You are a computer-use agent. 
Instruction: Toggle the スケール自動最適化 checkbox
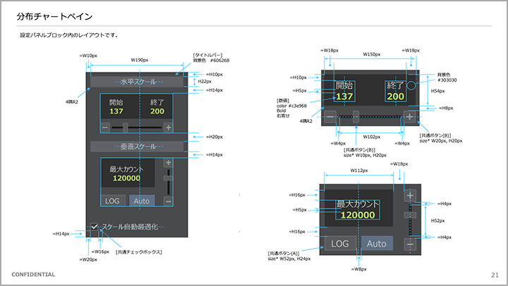point(94,227)
